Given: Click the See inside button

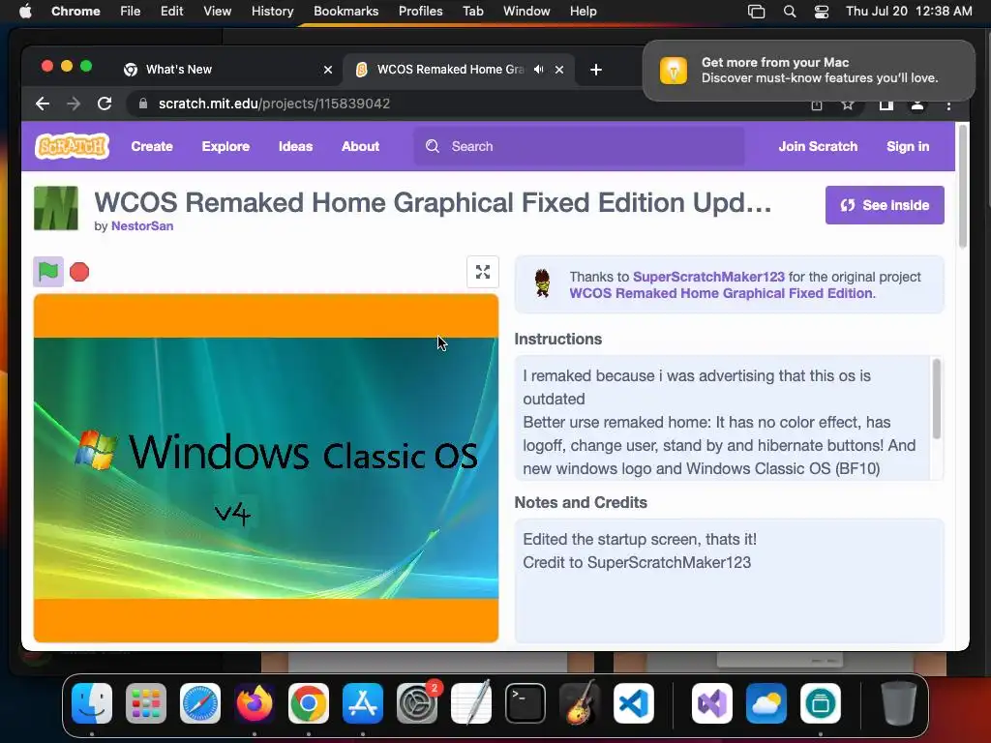Looking at the screenshot, I should click(x=885, y=205).
